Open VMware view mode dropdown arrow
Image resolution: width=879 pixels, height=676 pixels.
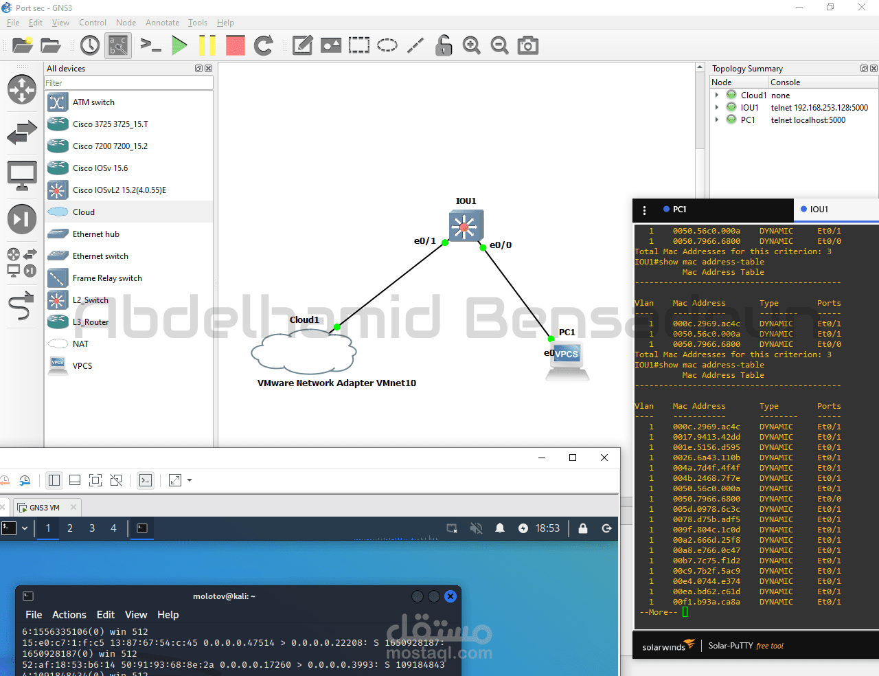(190, 480)
